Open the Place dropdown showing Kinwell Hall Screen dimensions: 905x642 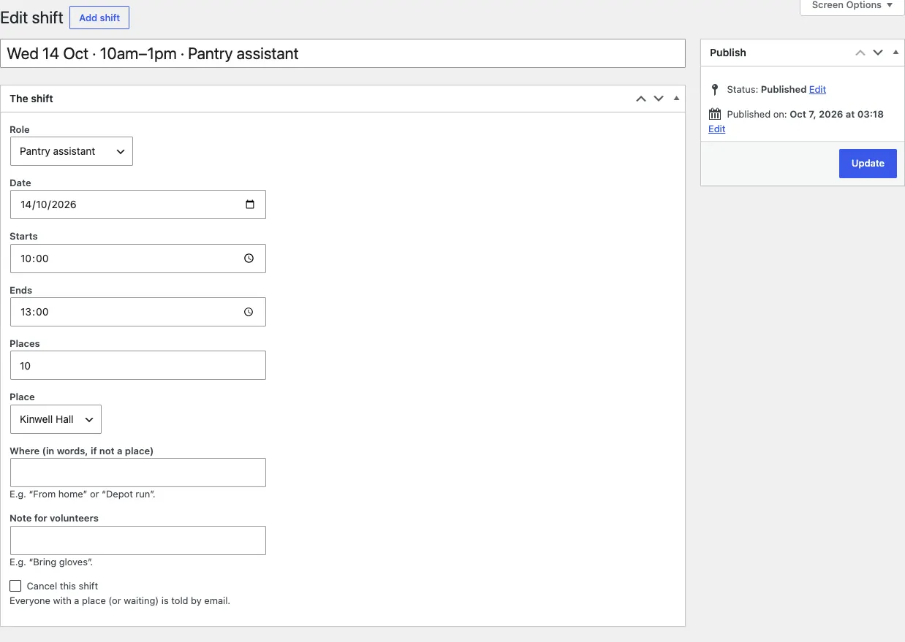tap(56, 419)
